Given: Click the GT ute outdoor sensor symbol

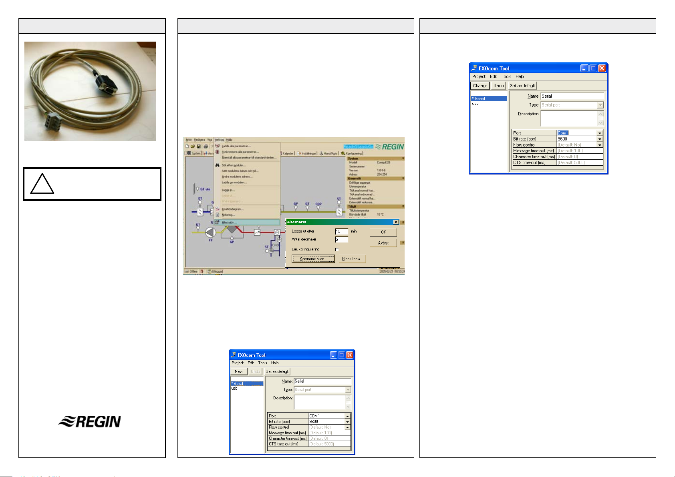Looking at the screenshot, I should [197, 189].
